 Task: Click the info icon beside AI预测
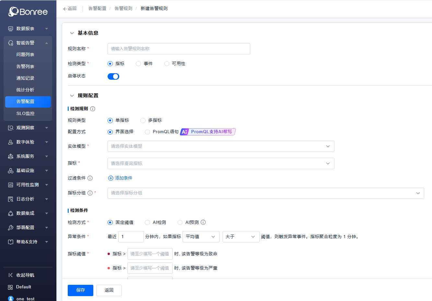click(x=203, y=222)
